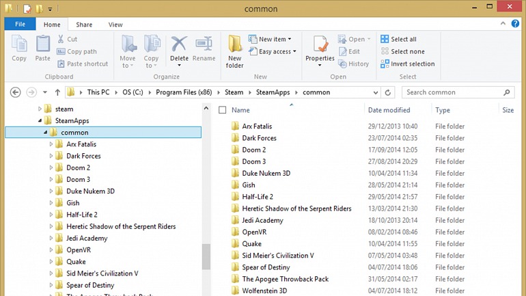This screenshot has width=526, height=296.
Task: Click Program Files (x86) breadcrumb
Action: point(184,92)
